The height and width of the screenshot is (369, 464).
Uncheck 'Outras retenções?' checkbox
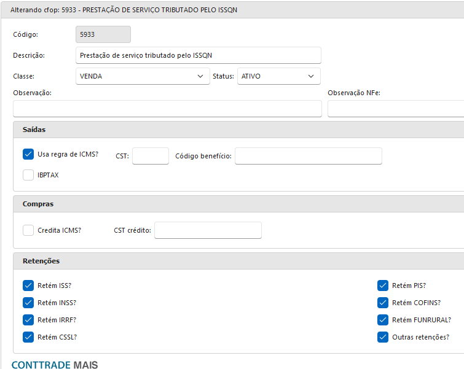pyautogui.click(x=383, y=337)
